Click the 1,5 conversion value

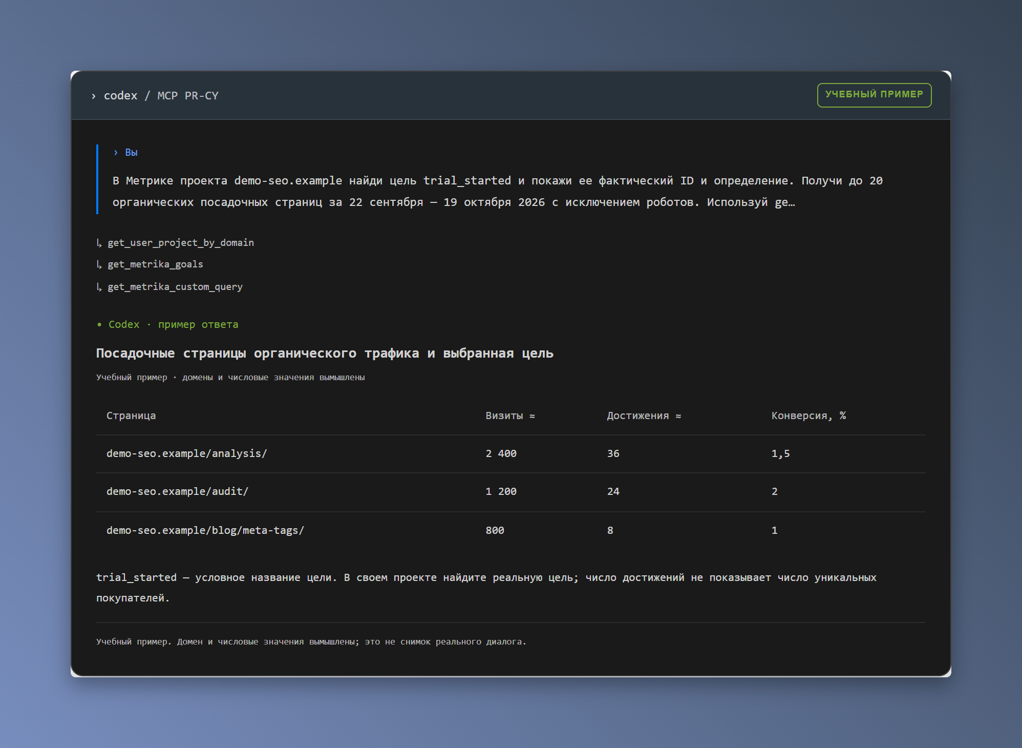pos(781,454)
